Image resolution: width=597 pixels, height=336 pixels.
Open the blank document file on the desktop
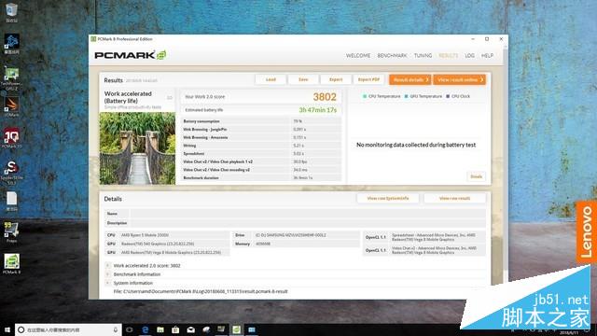11,202
